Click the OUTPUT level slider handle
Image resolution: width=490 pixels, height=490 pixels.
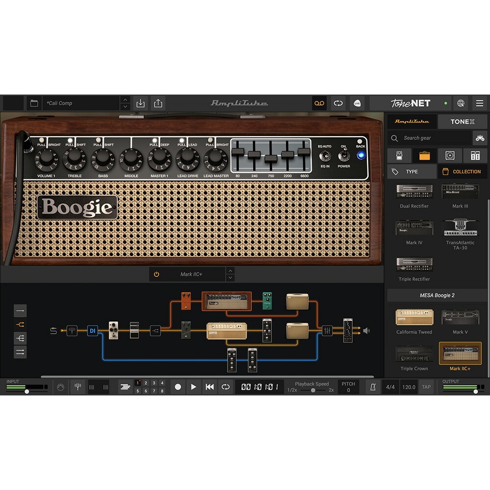pyautogui.click(x=476, y=392)
